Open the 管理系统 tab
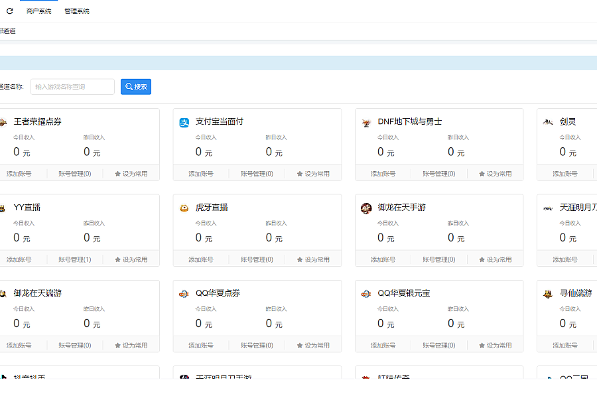Screen dimensions: 597x398 point(77,11)
